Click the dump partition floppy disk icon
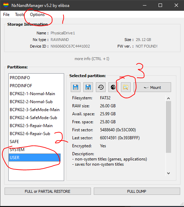Image resolution: width=184 pixels, height=207 pixels. (76, 87)
